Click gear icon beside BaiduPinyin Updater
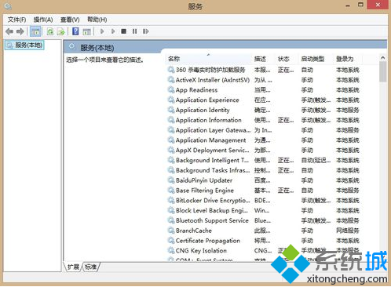The image size is (391, 287). pyautogui.click(x=171, y=180)
